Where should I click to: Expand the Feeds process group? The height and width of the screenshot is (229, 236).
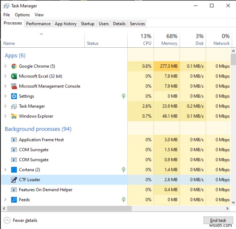(x=5, y=200)
